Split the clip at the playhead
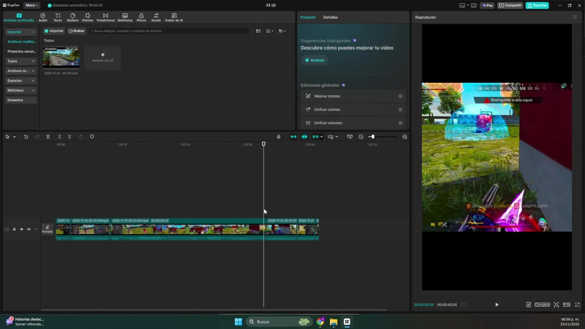 48,137
